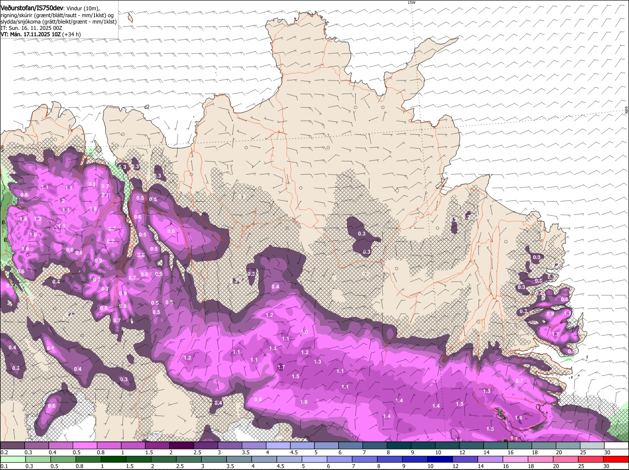Click the light periwinkle 4 swatch in upper legend

[x=278, y=445]
